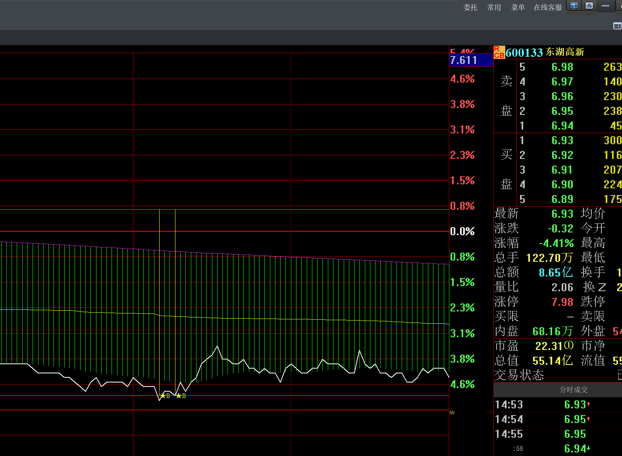Toggle the panel layout icon
This screenshot has width=622, height=456.
(x=617, y=26)
